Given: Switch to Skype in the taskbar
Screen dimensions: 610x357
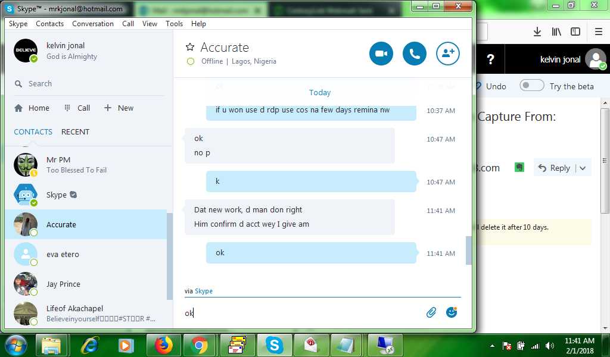Looking at the screenshot, I should pos(274,345).
